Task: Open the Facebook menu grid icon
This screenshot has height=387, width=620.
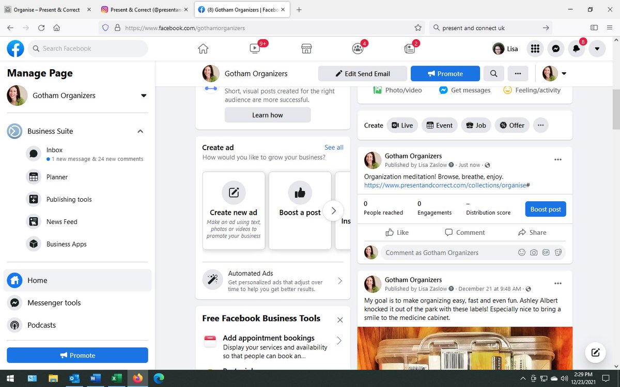Action: pyautogui.click(x=535, y=49)
